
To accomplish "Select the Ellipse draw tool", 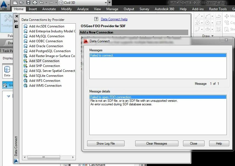I will coord(208,29).
